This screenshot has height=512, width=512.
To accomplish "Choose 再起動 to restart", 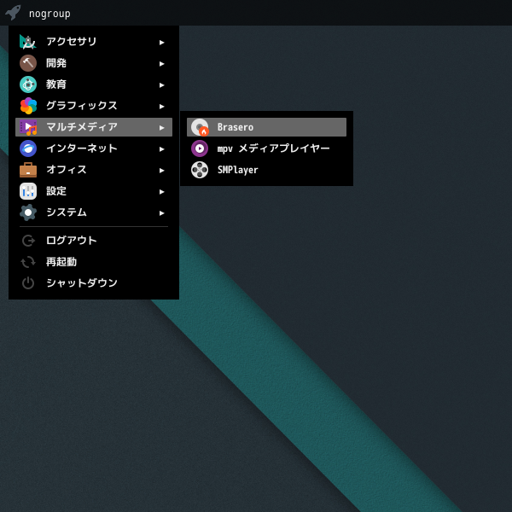I will coord(94,262).
